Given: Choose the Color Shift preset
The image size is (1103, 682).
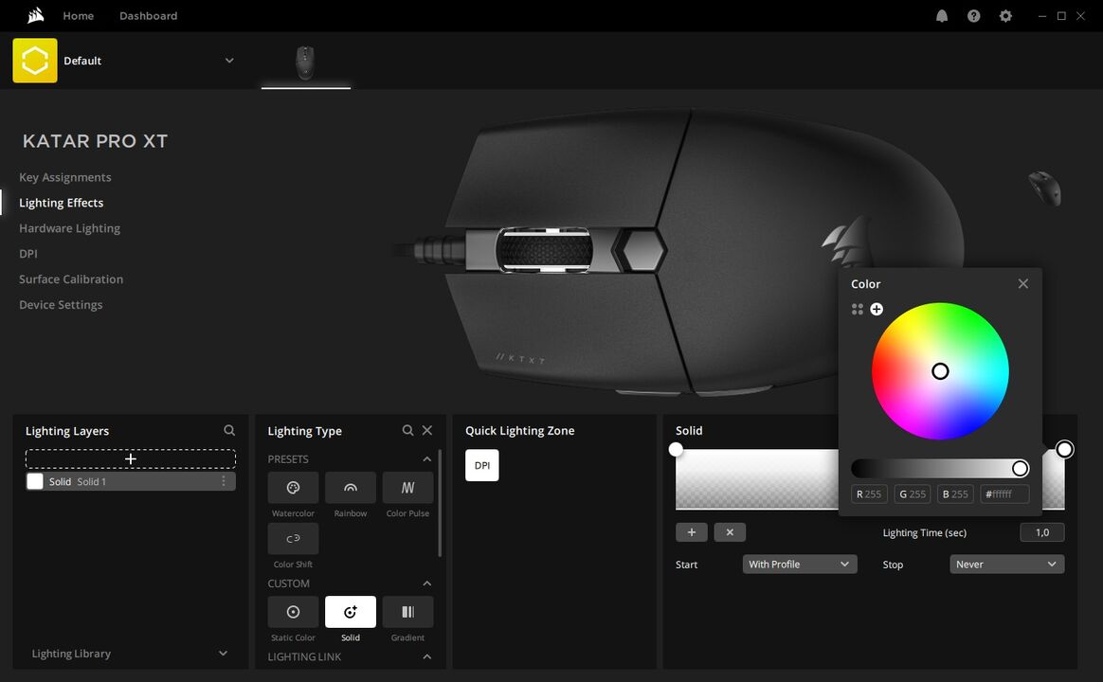Looking at the screenshot, I should [294, 539].
